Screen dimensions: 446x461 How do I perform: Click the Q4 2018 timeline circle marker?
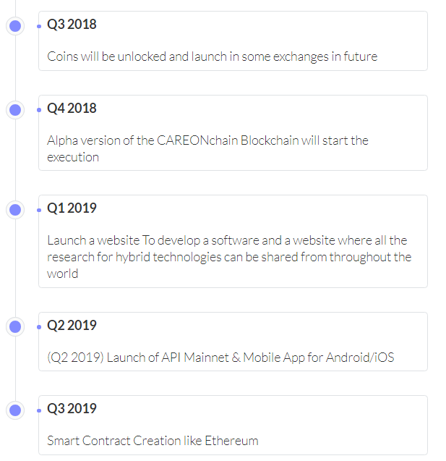pyautogui.click(x=15, y=110)
